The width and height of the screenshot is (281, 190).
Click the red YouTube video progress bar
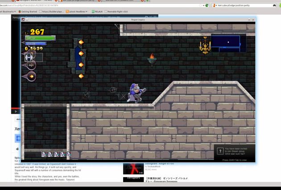(x=16, y=108)
